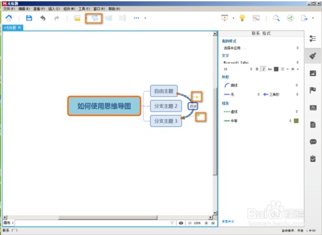
Task: Click the magnifier search icon
Action: (x=276, y=18)
